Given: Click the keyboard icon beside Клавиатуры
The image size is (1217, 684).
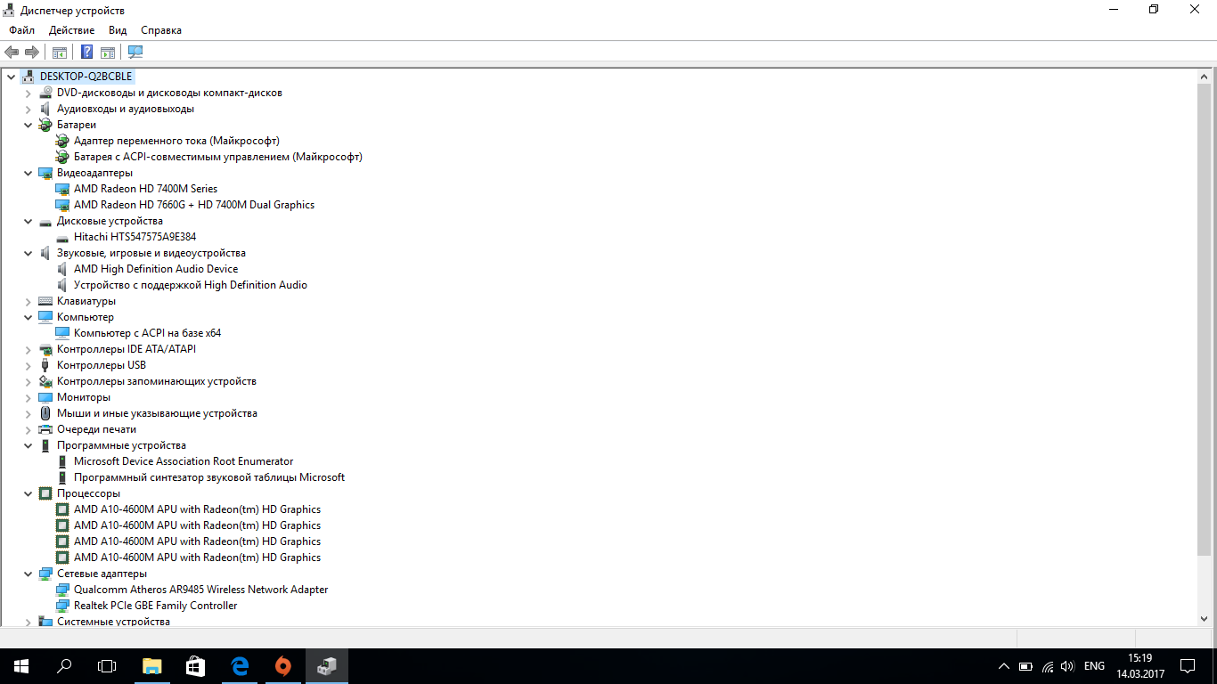Looking at the screenshot, I should point(45,301).
